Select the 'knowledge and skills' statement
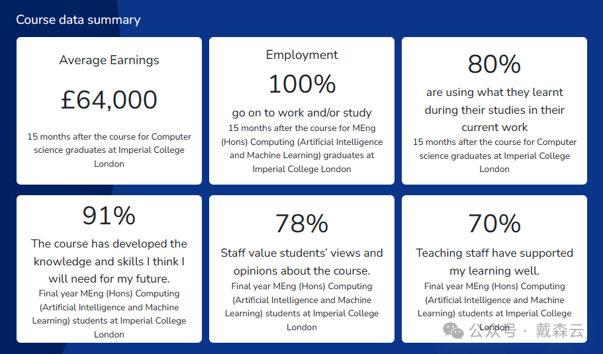This screenshot has width=603, height=354. click(x=109, y=261)
